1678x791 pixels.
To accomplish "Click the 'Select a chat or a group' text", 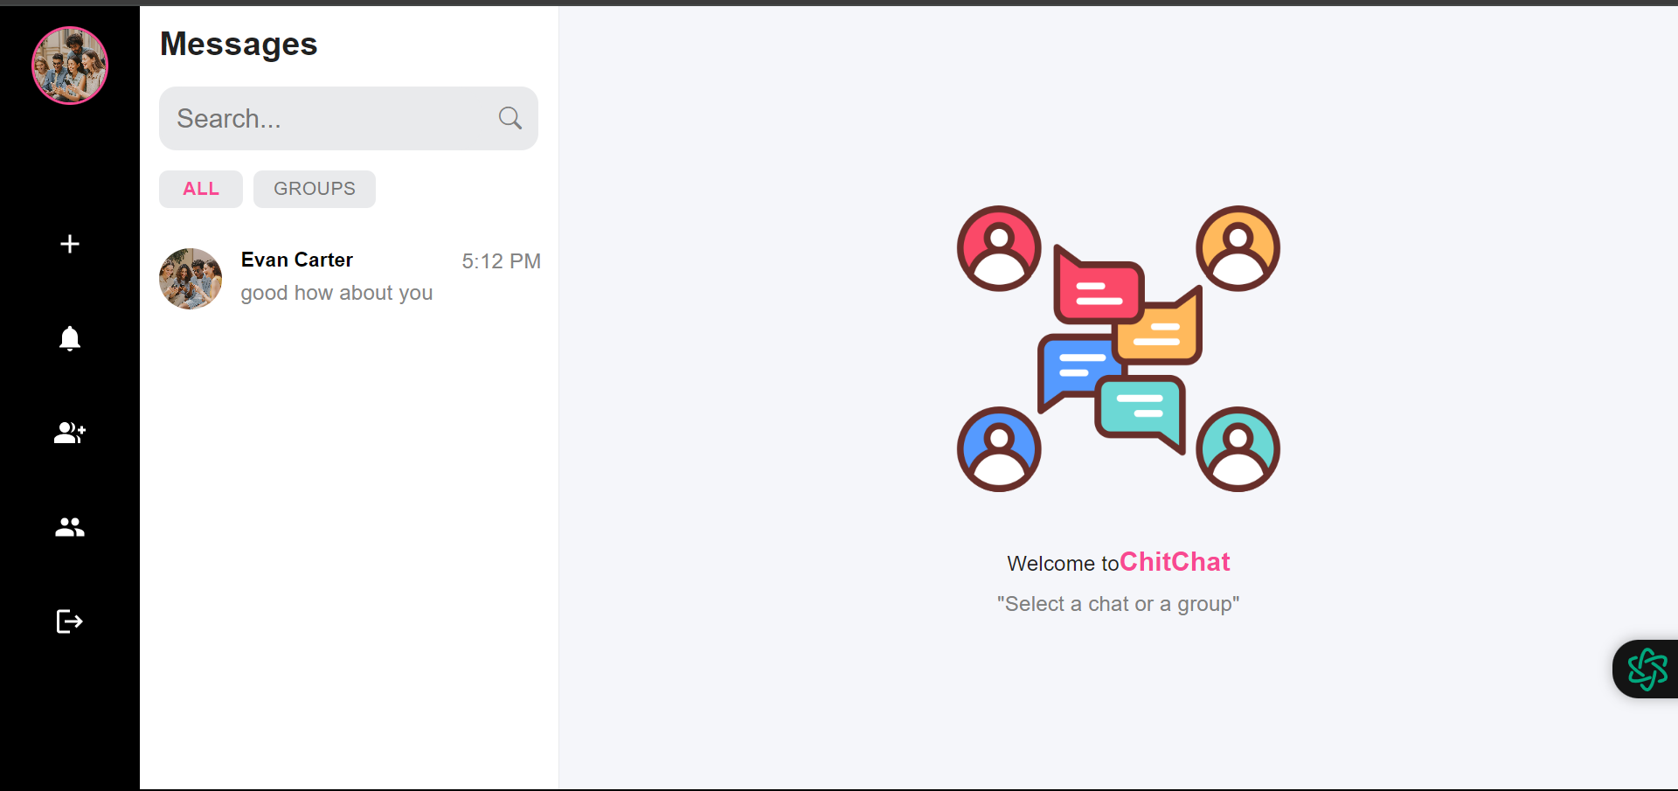I will pos(1119,604).
